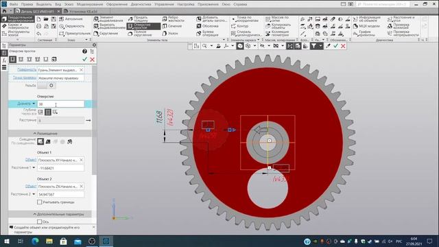
Task: Click Массив по сетке command
Action: (x=277, y=19)
